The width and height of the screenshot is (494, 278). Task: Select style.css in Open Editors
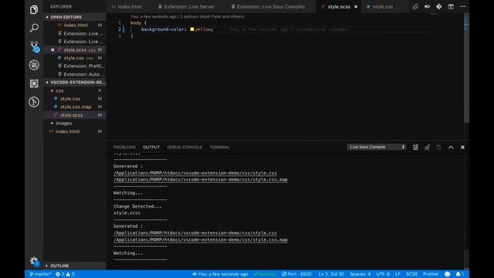click(x=75, y=58)
